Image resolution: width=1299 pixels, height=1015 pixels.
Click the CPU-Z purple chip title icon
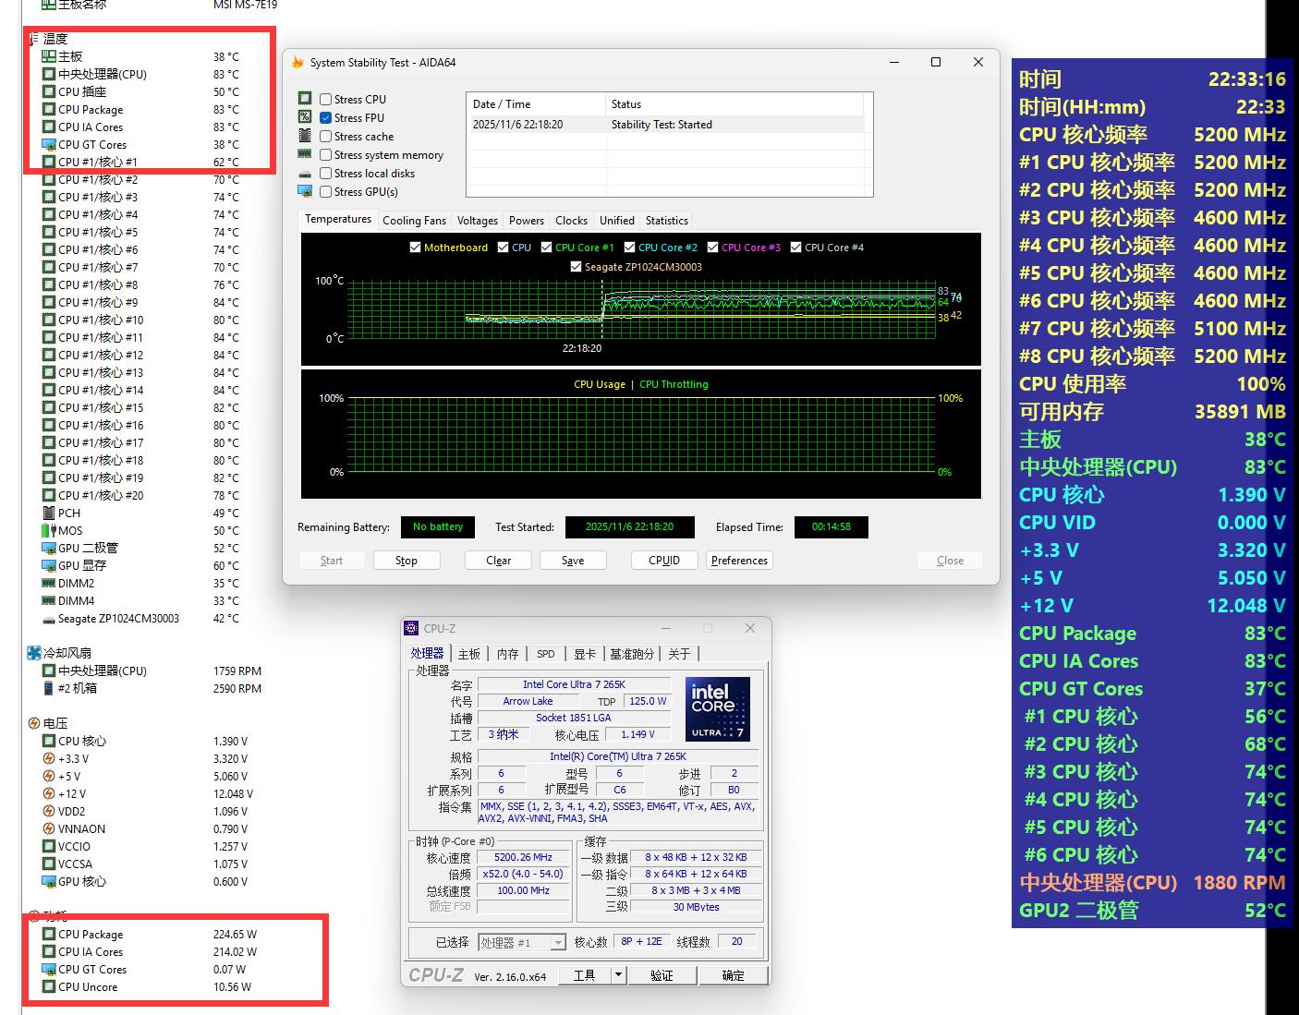[411, 628]
